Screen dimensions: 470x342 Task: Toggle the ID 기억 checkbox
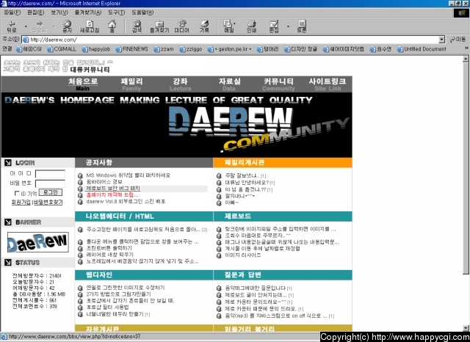click(x=17, y=193)
